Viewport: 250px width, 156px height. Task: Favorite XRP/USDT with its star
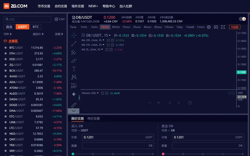[x=6, y=151]
